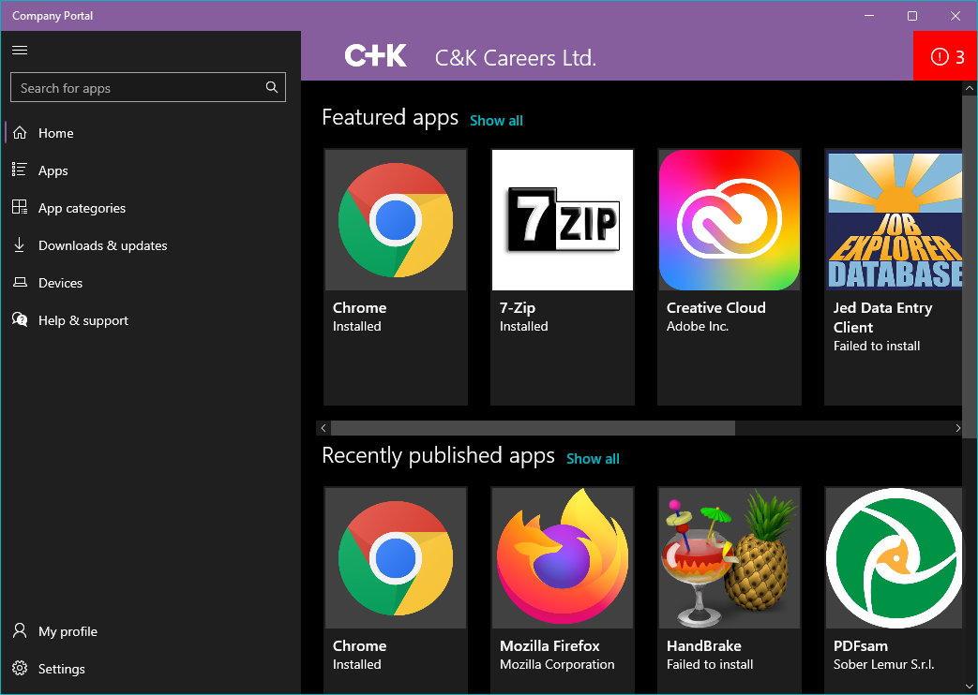This screenshot has height=695, width=978.
Task: Open the Creative Cloud app icon
Action: (730, 220)
